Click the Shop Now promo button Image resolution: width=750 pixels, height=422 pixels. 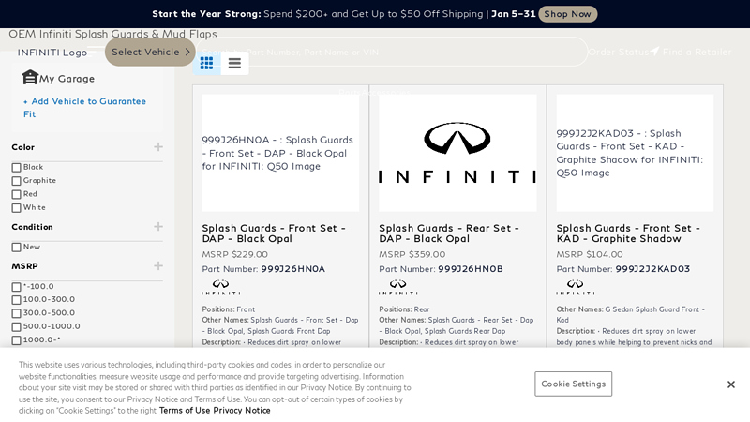[x=568, y=14]
